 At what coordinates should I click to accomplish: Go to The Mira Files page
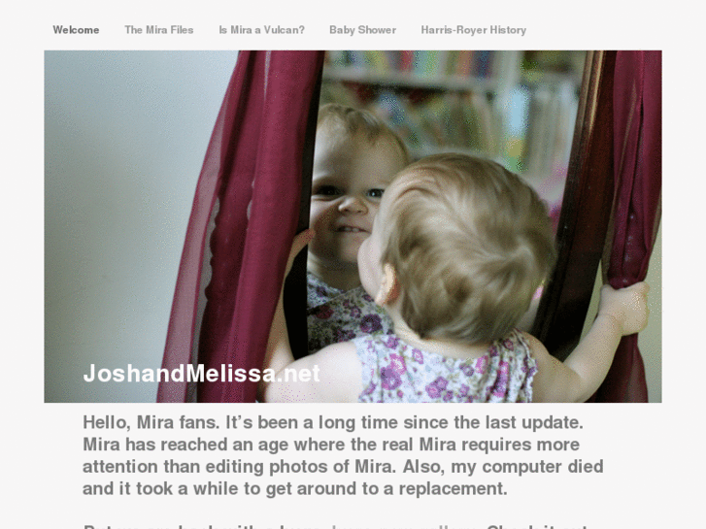tap(159, 30)
